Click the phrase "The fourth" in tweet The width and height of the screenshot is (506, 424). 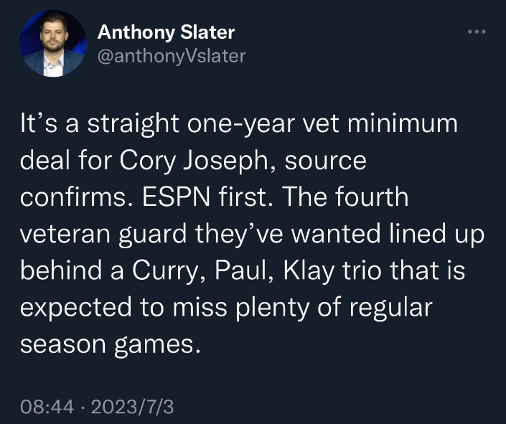(x=346, y=196)
